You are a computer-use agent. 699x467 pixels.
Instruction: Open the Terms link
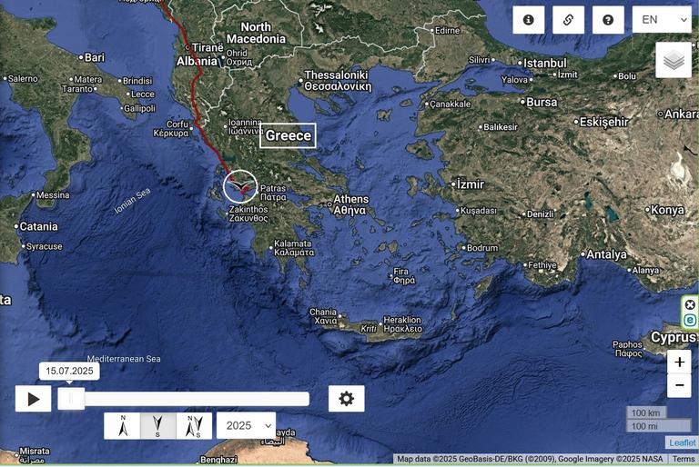point(684,459)
